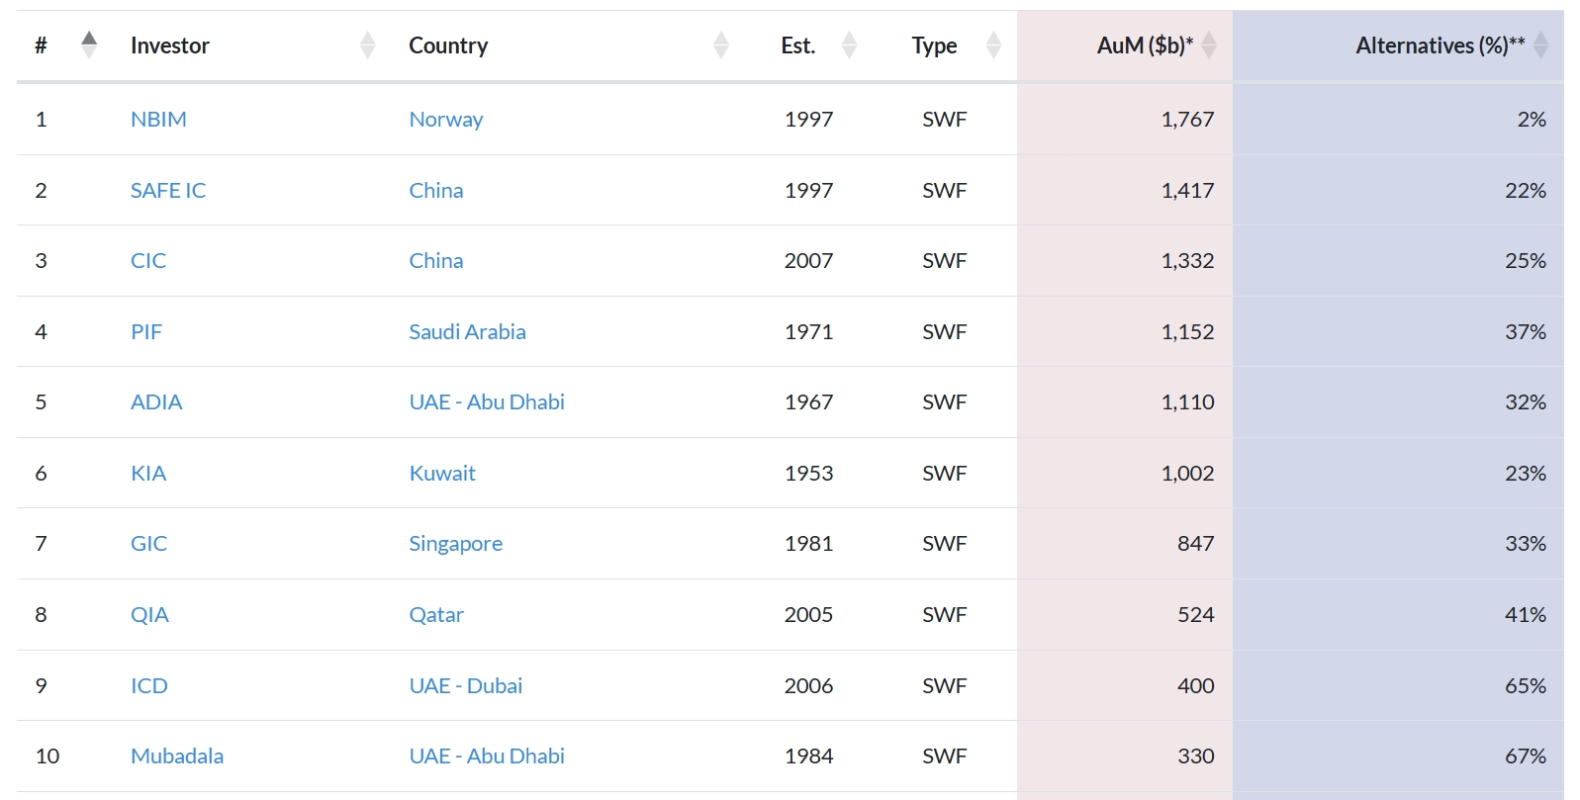This screenshot has width=1580, height=800.
Task: Open the Saudi Arabia country link
Action: pyautogui.click(x=467, y=332)
